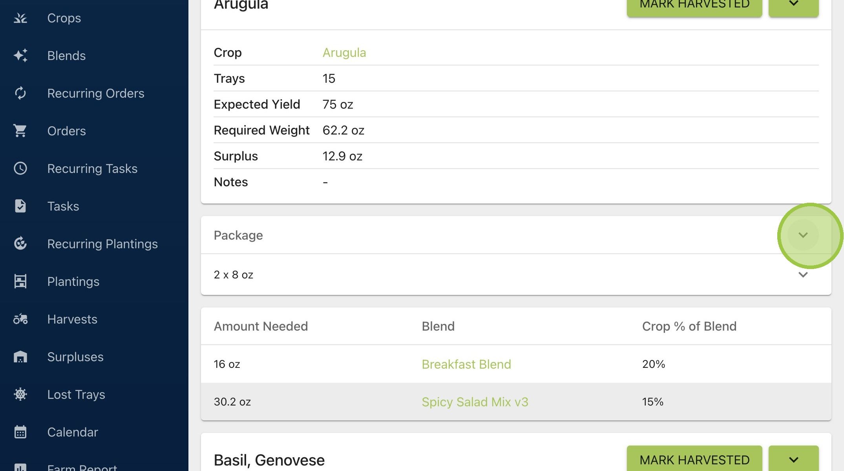Click the Calendar icon in sidebar

pos(20,432)
